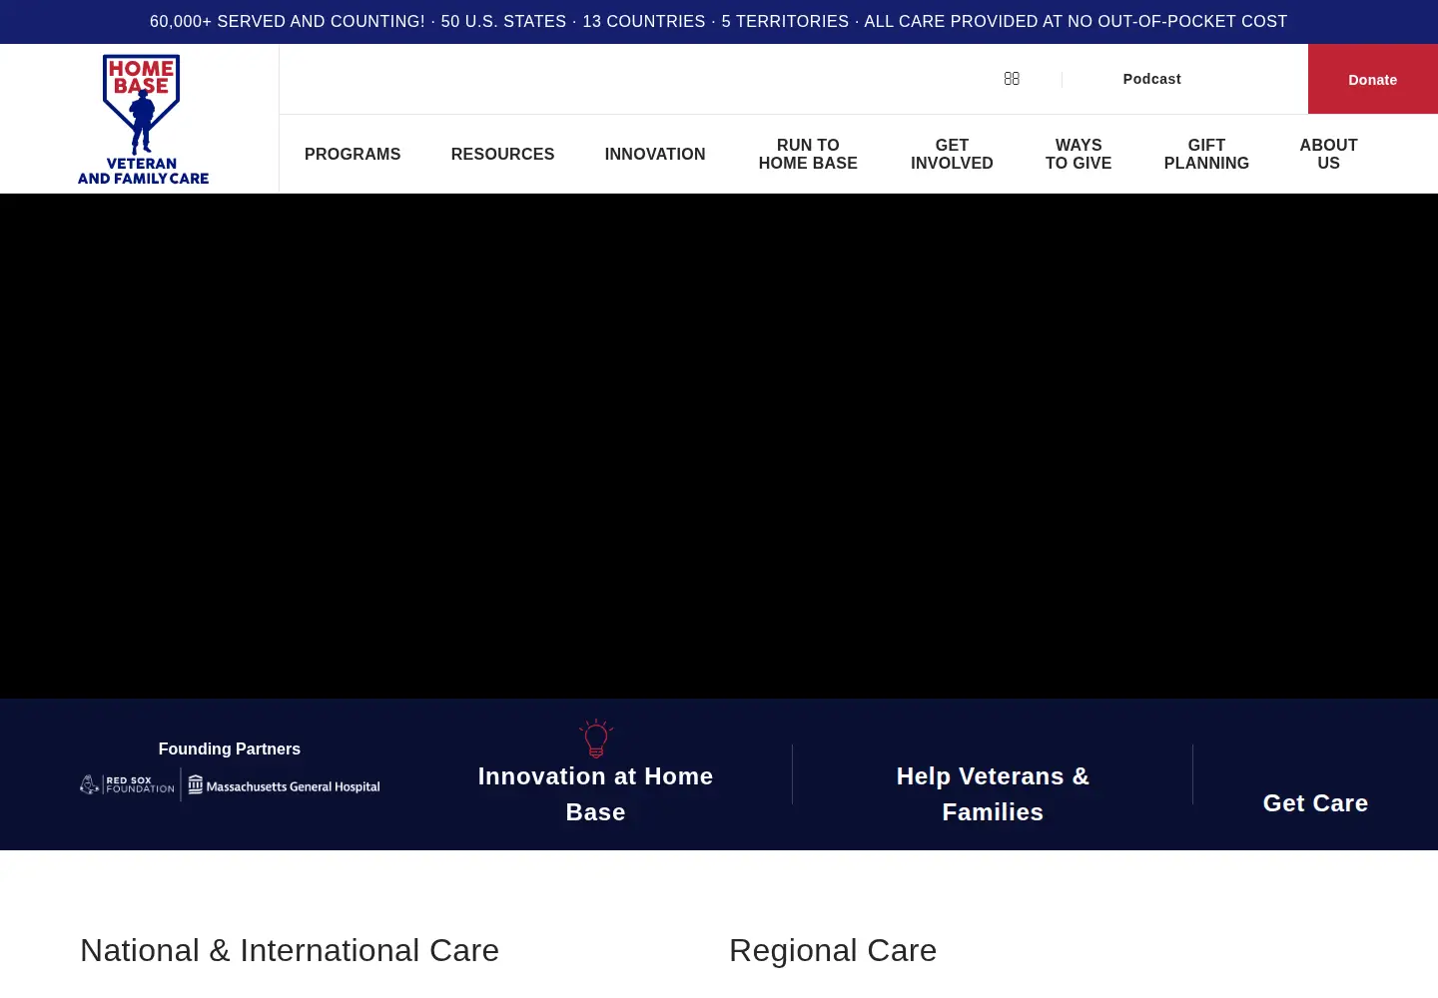This screenshot has width=1438, height=998.
Task: Click the lightbulb innovation icon
Action: click(x=596, y=739)
